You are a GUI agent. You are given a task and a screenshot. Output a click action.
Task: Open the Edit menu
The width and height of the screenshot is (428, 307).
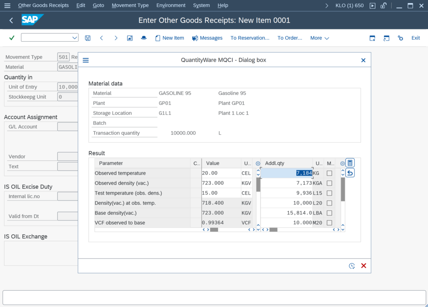pyautogui.click(x=81, y=5)
